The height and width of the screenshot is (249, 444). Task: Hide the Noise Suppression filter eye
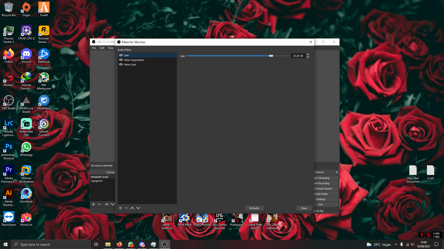click(x=121, y=60)
